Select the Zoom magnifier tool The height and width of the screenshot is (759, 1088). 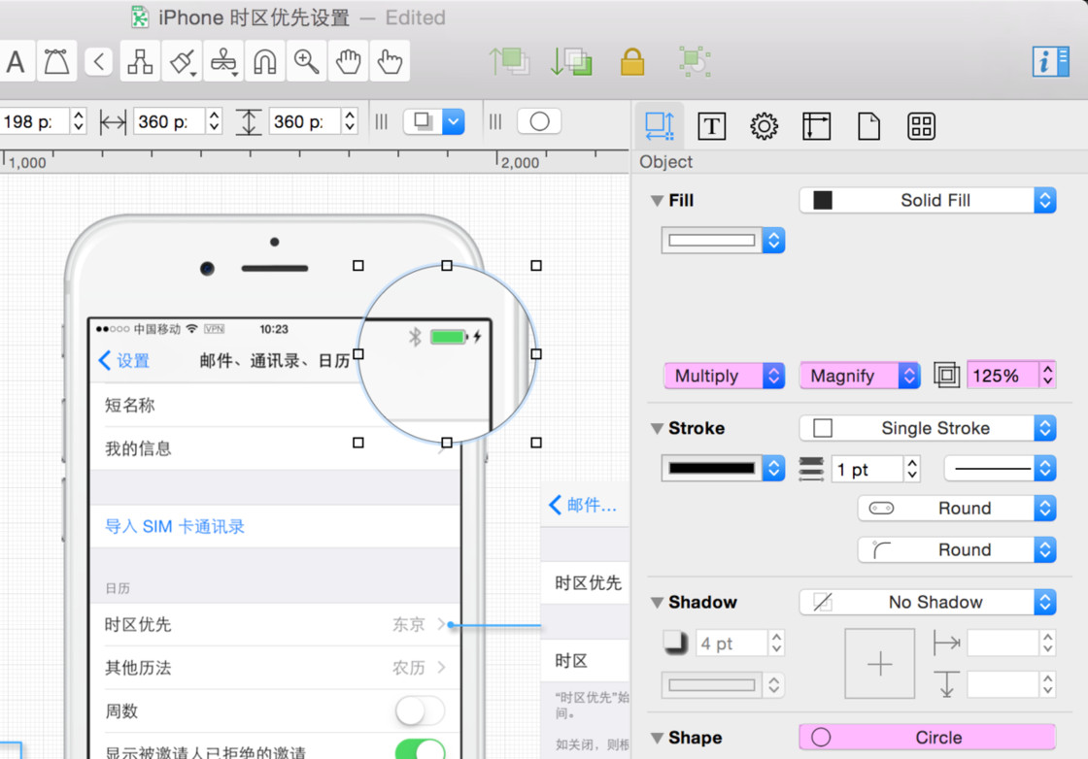click(307, 62)
